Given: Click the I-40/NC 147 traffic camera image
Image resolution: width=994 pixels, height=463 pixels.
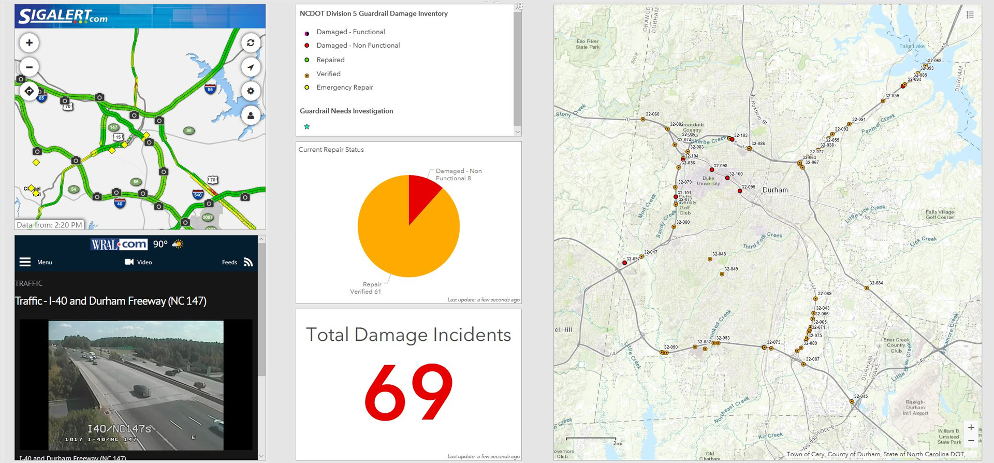Looking at the screenshot, I should [x=136, y=385].
